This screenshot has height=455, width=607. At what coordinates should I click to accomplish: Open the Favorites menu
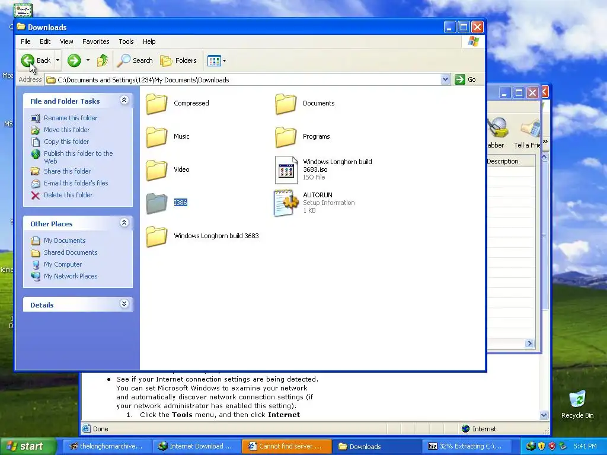pos(95,41)
